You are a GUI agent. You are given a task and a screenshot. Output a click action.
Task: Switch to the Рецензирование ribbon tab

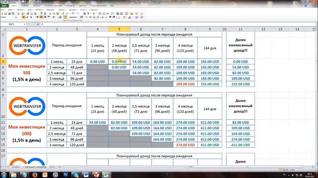tap(98, 5)
